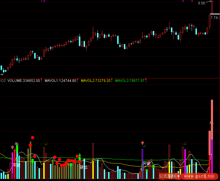Click the rightmost magenta x marker at top
Screen dimensions: 220x181
point(192,1)
